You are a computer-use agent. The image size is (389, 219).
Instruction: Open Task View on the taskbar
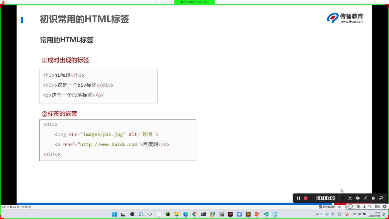click(x=123, y=214)
